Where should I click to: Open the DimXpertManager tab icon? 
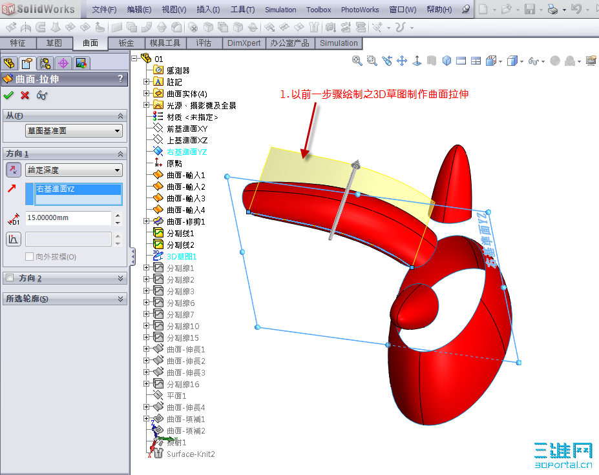click(x=63, y=63)
